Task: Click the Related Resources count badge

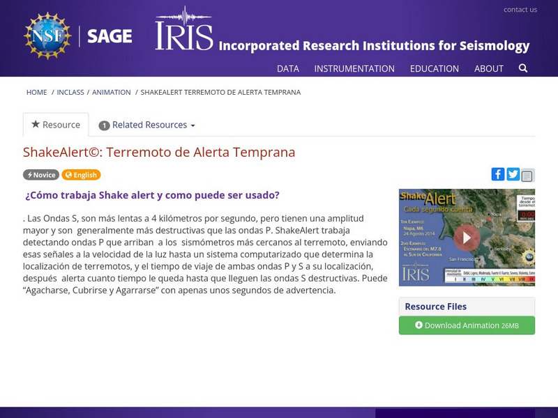Action: pos(104,125)
